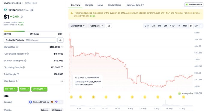Click the chart line near 17. Aug
204x111 pixels.
157,86
